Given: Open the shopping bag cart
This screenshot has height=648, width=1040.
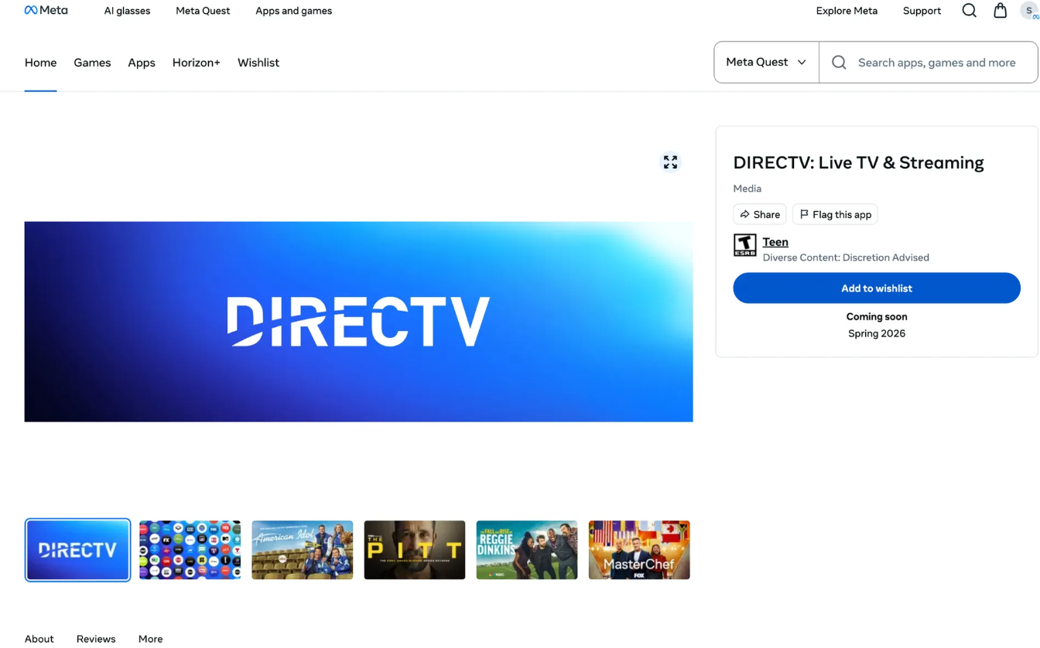Looking at the screenshot, I should click(x=1000, y=11).
